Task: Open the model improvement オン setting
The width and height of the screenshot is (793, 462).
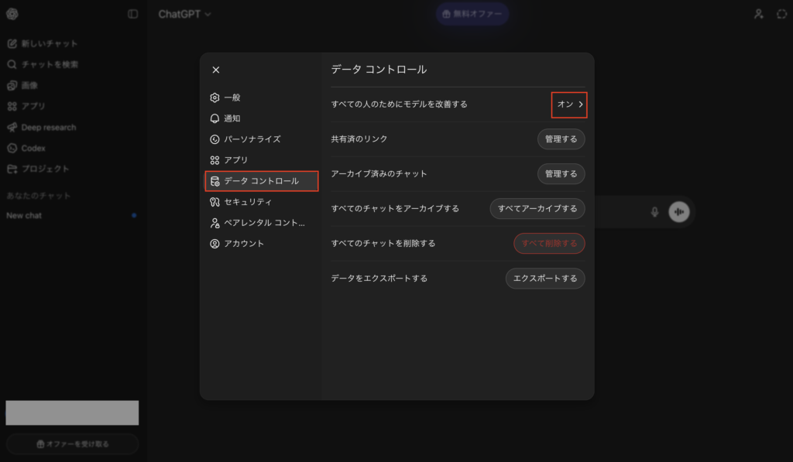Action: click(569, 104)
